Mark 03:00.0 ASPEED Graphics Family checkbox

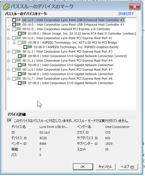click(x=25, y=47)
